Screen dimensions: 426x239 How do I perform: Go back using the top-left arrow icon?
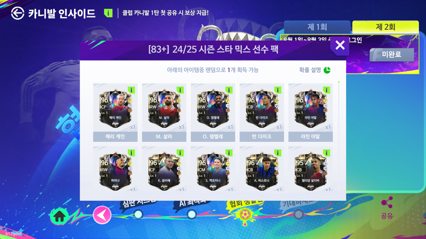(18, 13)
